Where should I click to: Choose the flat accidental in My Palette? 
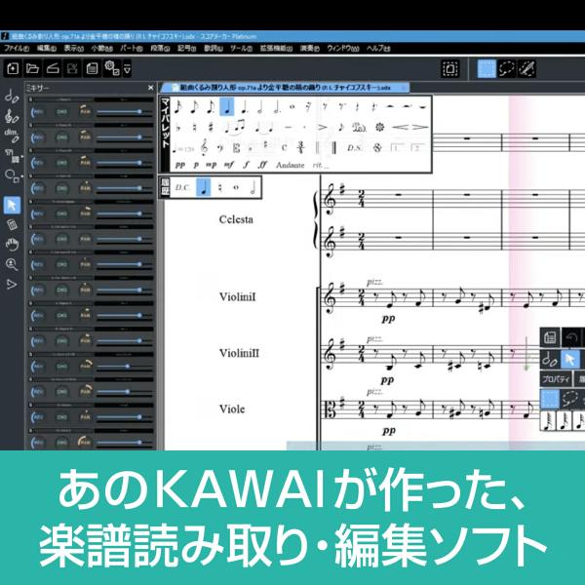[x=178, y=128]
